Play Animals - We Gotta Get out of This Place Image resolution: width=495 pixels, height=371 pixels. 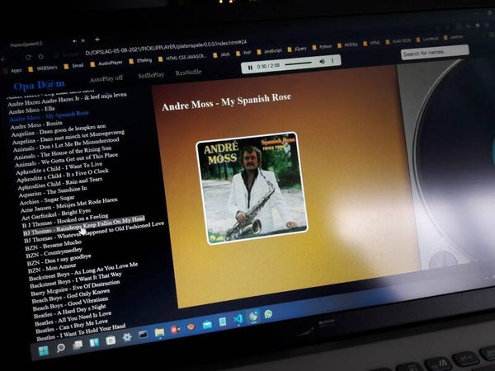[67, 160]
